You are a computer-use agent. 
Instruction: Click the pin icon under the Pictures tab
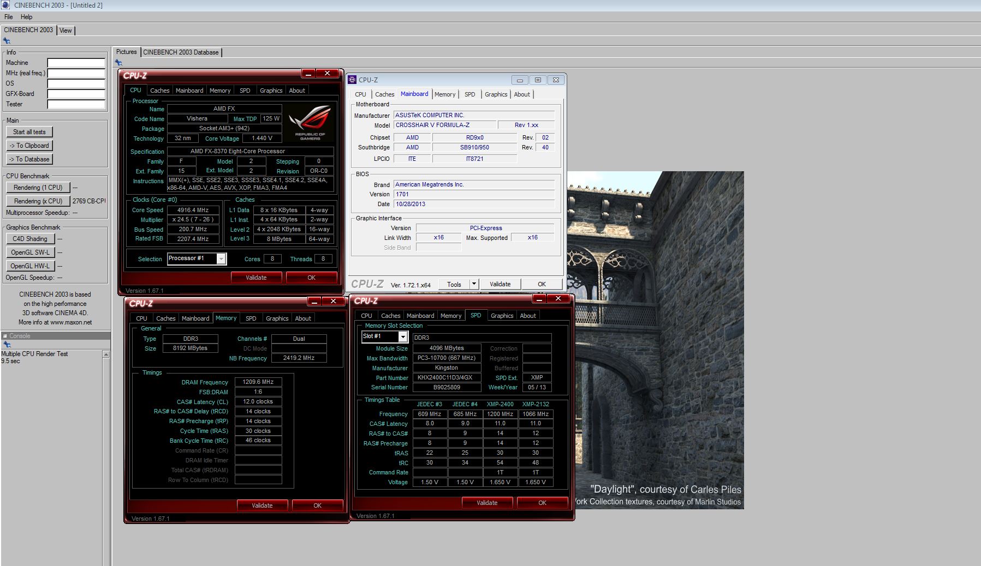[118, 62]
